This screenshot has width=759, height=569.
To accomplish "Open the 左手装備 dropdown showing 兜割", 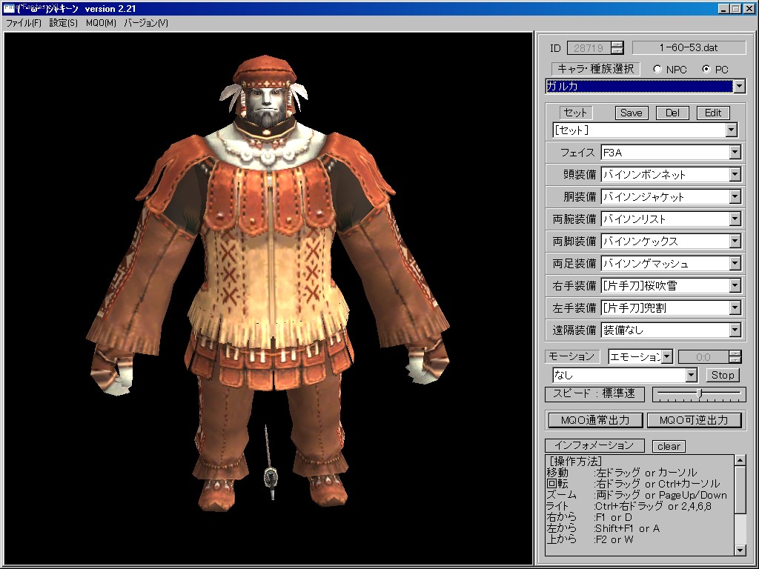I will click(x=735, y=307).
